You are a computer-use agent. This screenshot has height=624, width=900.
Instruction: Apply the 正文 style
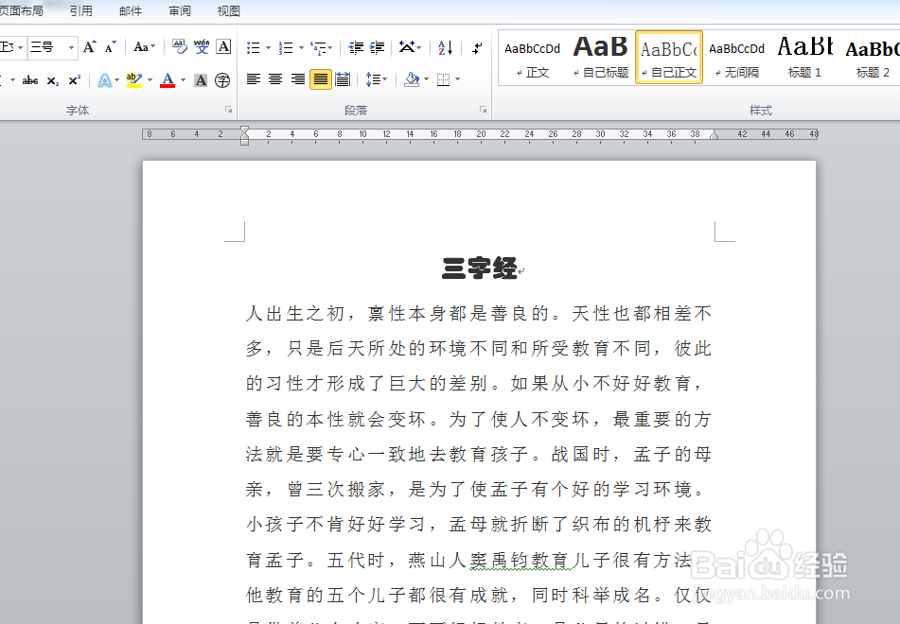click(532, 58)
